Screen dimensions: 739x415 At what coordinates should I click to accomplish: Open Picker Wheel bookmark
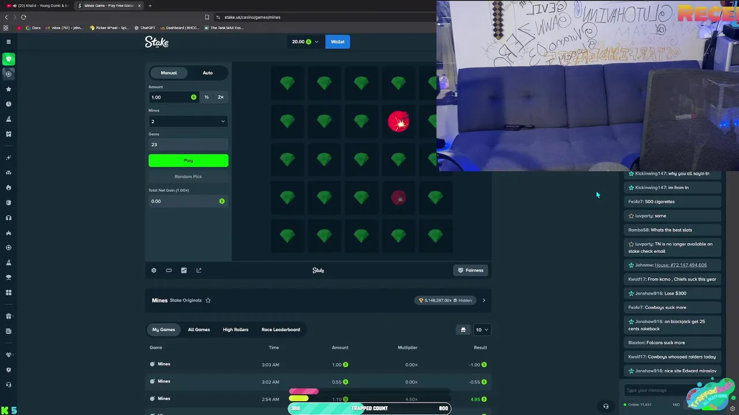[x=109, y=28]
